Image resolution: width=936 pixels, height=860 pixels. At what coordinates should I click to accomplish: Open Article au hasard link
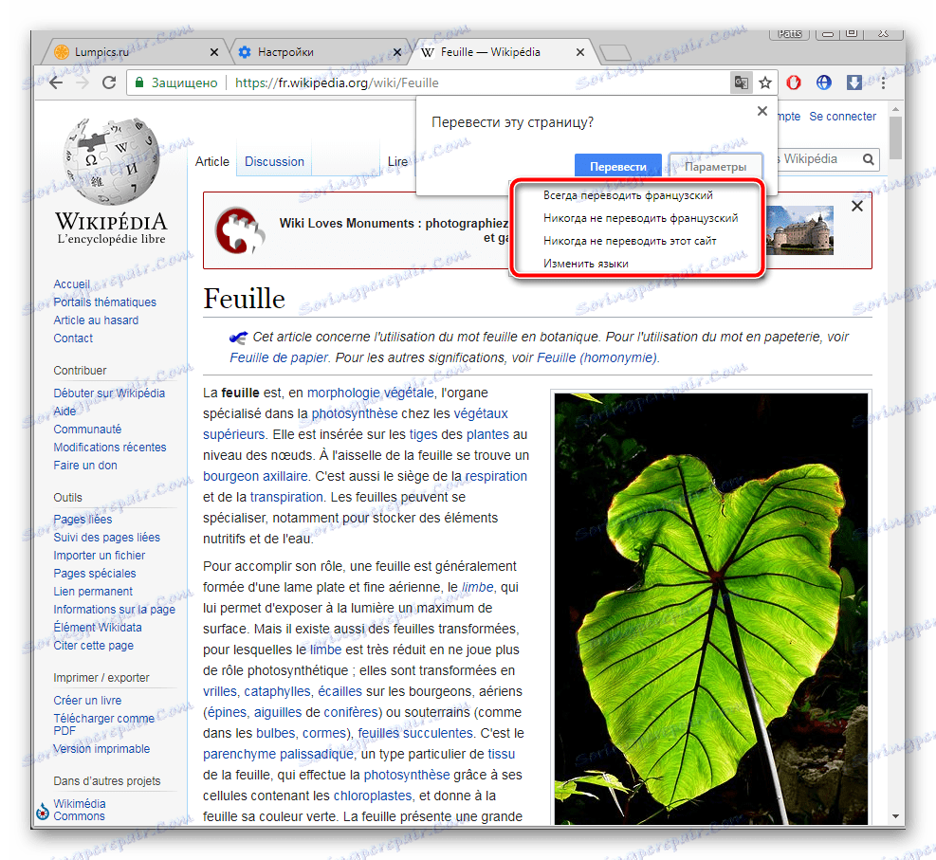[96, 320]
